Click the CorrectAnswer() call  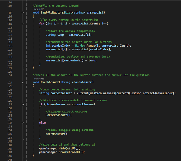(x=59, y=115)
